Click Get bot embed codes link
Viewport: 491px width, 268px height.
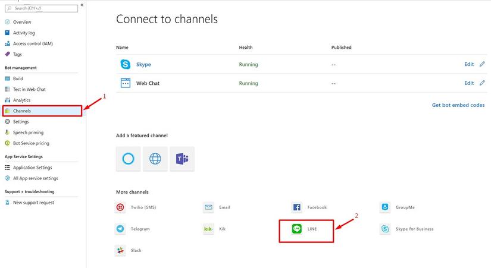pos(458,105)
